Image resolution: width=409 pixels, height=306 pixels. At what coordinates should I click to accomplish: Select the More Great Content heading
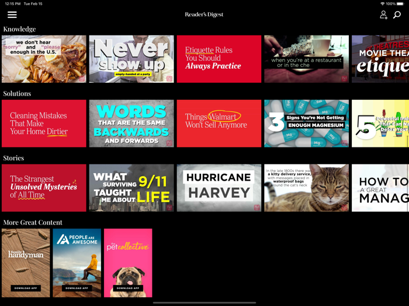coord(33,223)
